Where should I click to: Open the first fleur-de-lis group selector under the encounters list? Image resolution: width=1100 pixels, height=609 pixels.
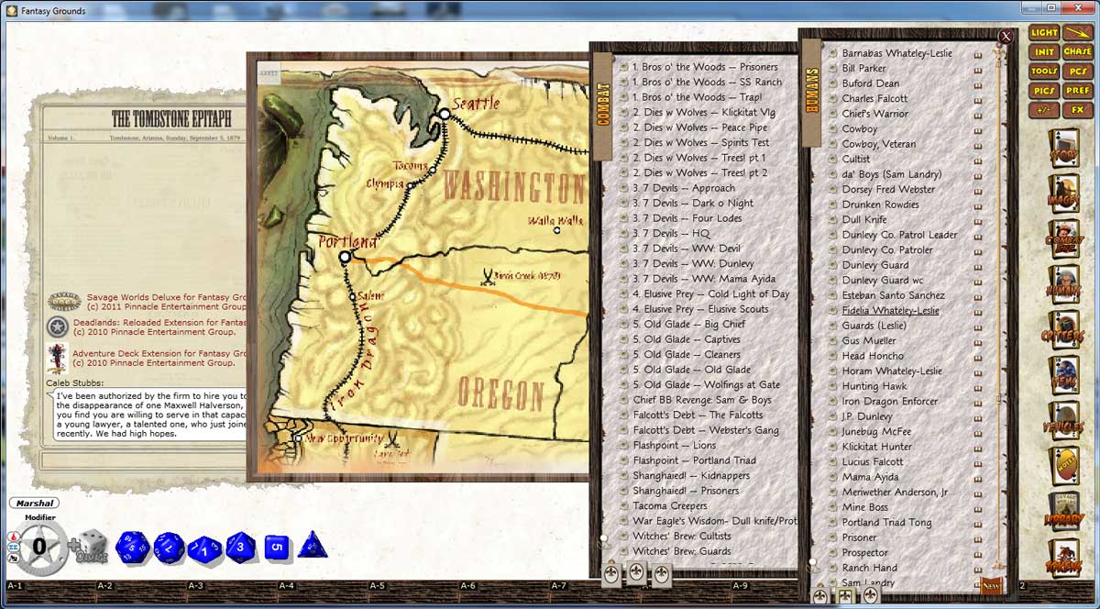coord(610,575)
